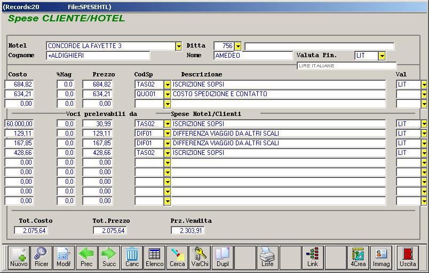Viewport: 429px width, 273px height.
Task: Click the Costo field 60.000,00
Action: [x=19, y=124]
